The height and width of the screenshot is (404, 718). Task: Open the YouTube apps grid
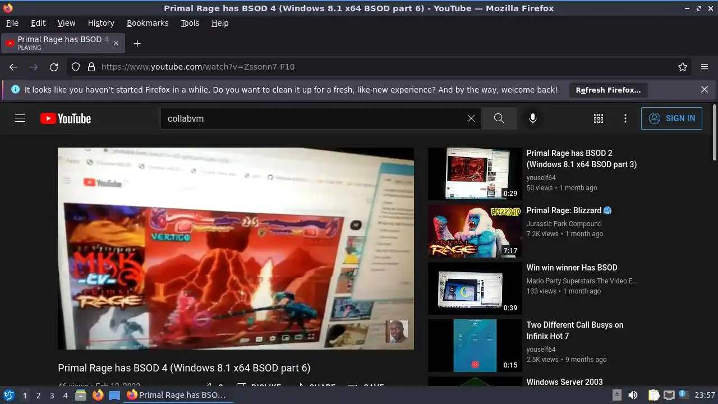click(599, 118)
